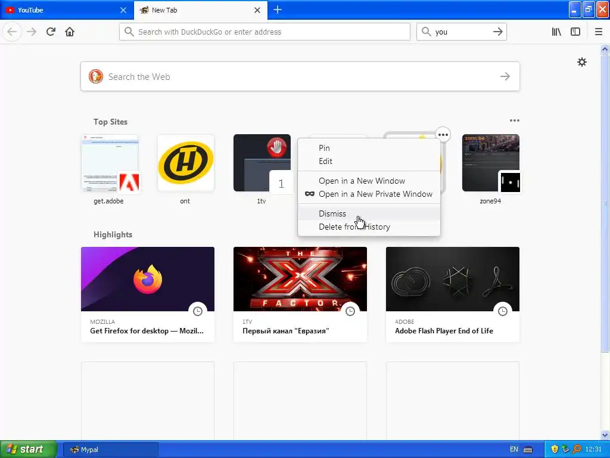Screen dimensions: 610x458
Task: Open a new tab with plus button
Action: [x=278, y=10]
